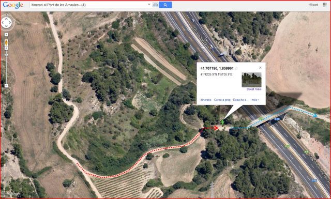The height and width of the screenshot is (199, 331).
Task: Star the location 41.707190, 1.859961
Action: click(236, 68)
